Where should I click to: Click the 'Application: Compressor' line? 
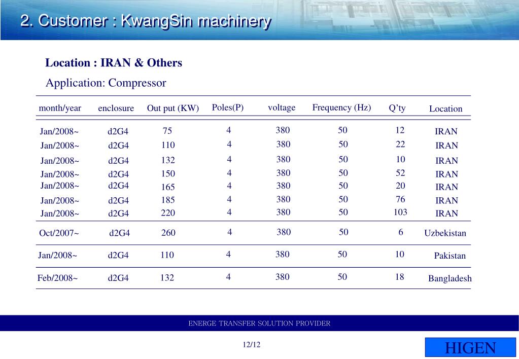coord(106,83)
